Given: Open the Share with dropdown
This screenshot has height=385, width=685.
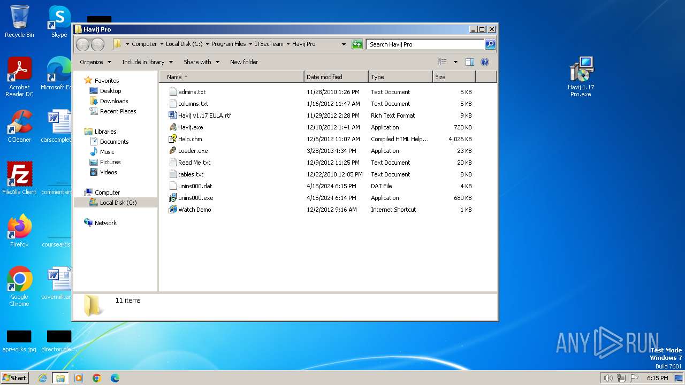Looking at the screenshot, I should coord(201,62).
